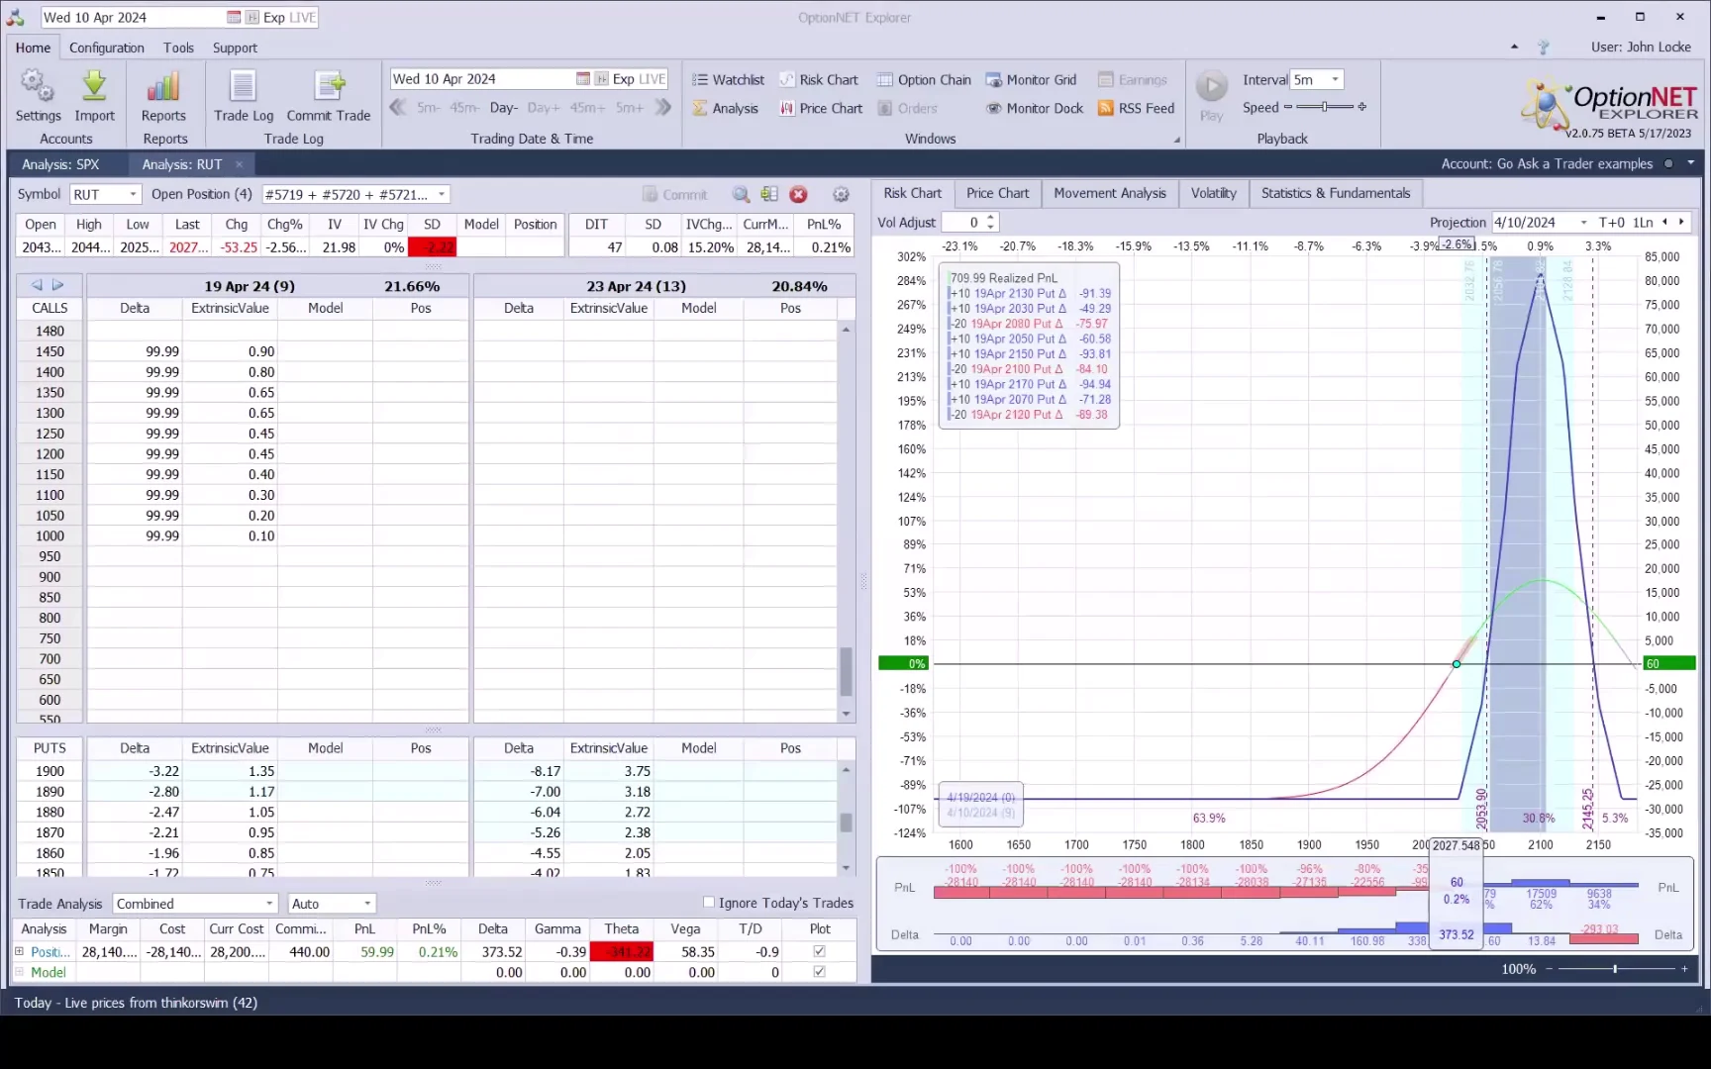1711x1069 pixels.
Task: Adjust the playback Speed slider
Action: [x=1325, y=107]
